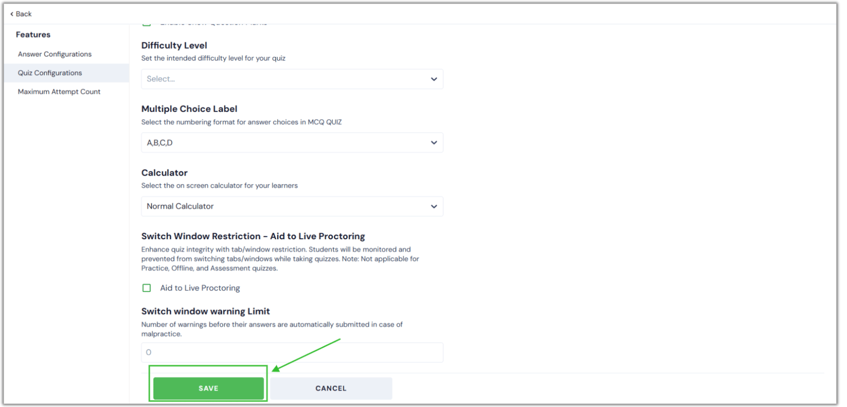This screenshot has height=407, width=847.
Task: Go back using the Back link text
Action: [x=24, y=14]
